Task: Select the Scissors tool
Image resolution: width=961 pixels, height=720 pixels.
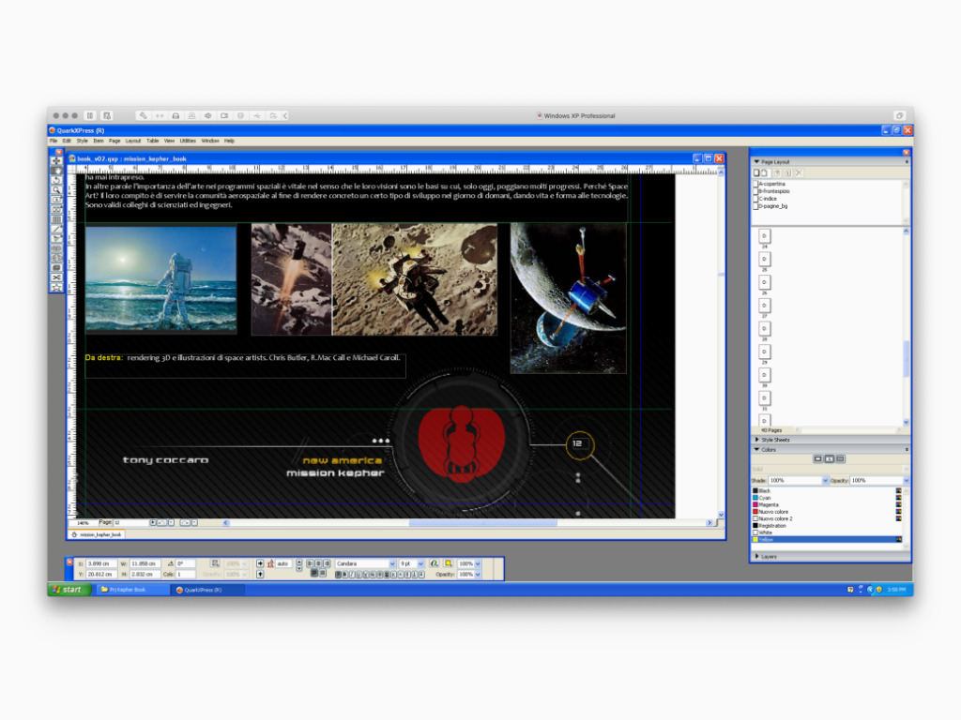Action: 56,277
